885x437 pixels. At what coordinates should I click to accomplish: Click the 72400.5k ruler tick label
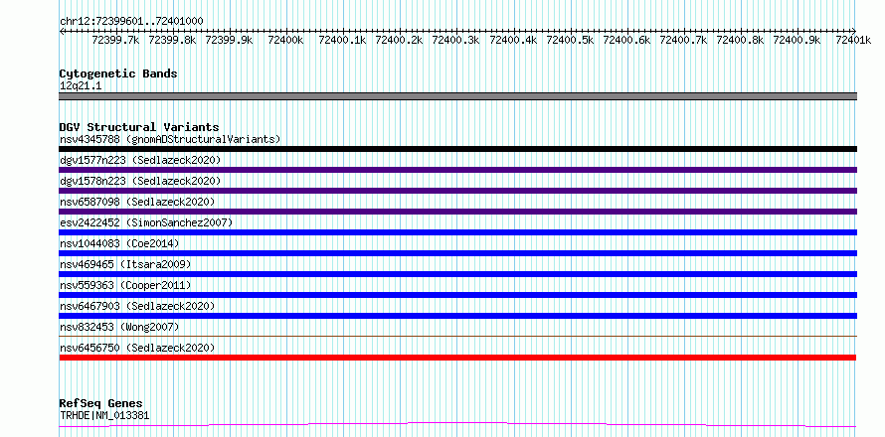[570, 40]
